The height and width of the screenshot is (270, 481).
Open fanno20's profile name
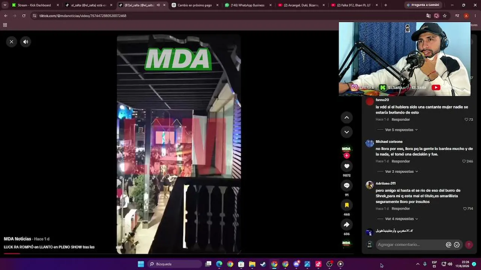pyautogui.click(x=382, y=100)
